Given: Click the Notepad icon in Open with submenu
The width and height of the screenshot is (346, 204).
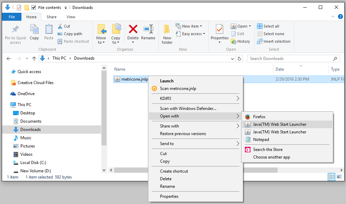Looking at the screenshot, I should click(x=248, y=140).
